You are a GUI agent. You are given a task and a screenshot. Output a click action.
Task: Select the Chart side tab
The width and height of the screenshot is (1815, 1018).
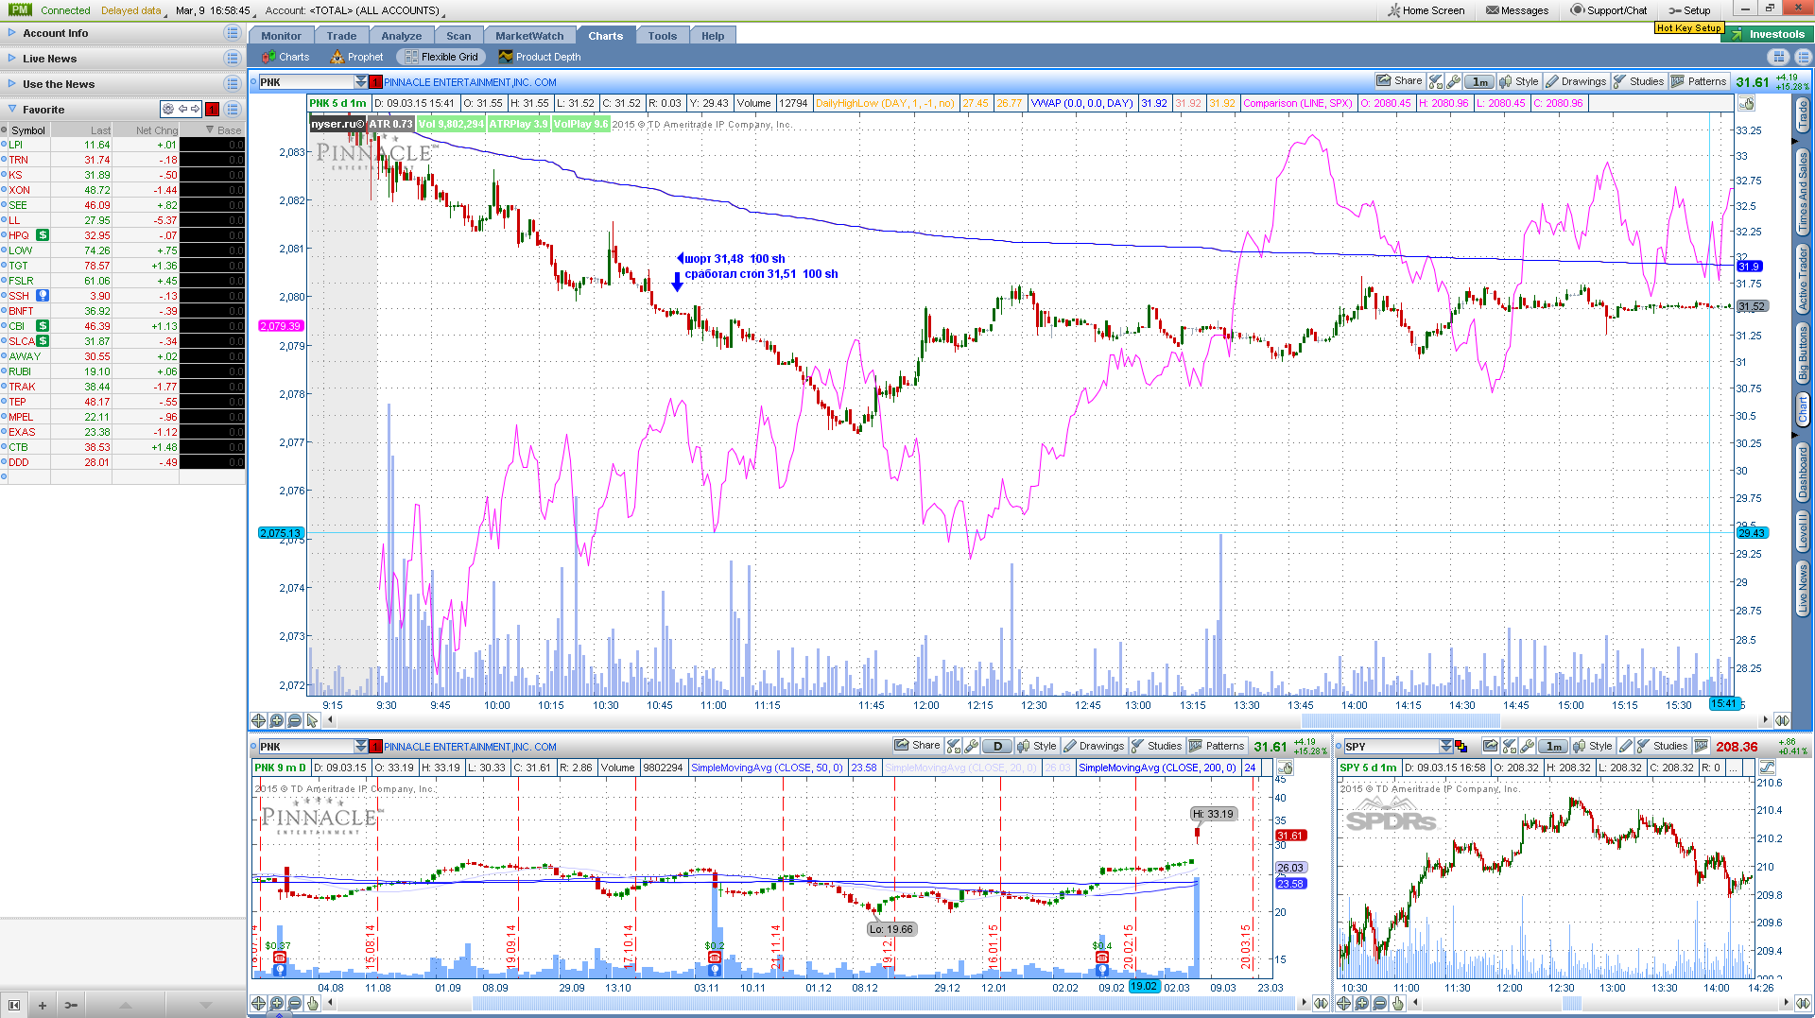tap(1803, 409)
